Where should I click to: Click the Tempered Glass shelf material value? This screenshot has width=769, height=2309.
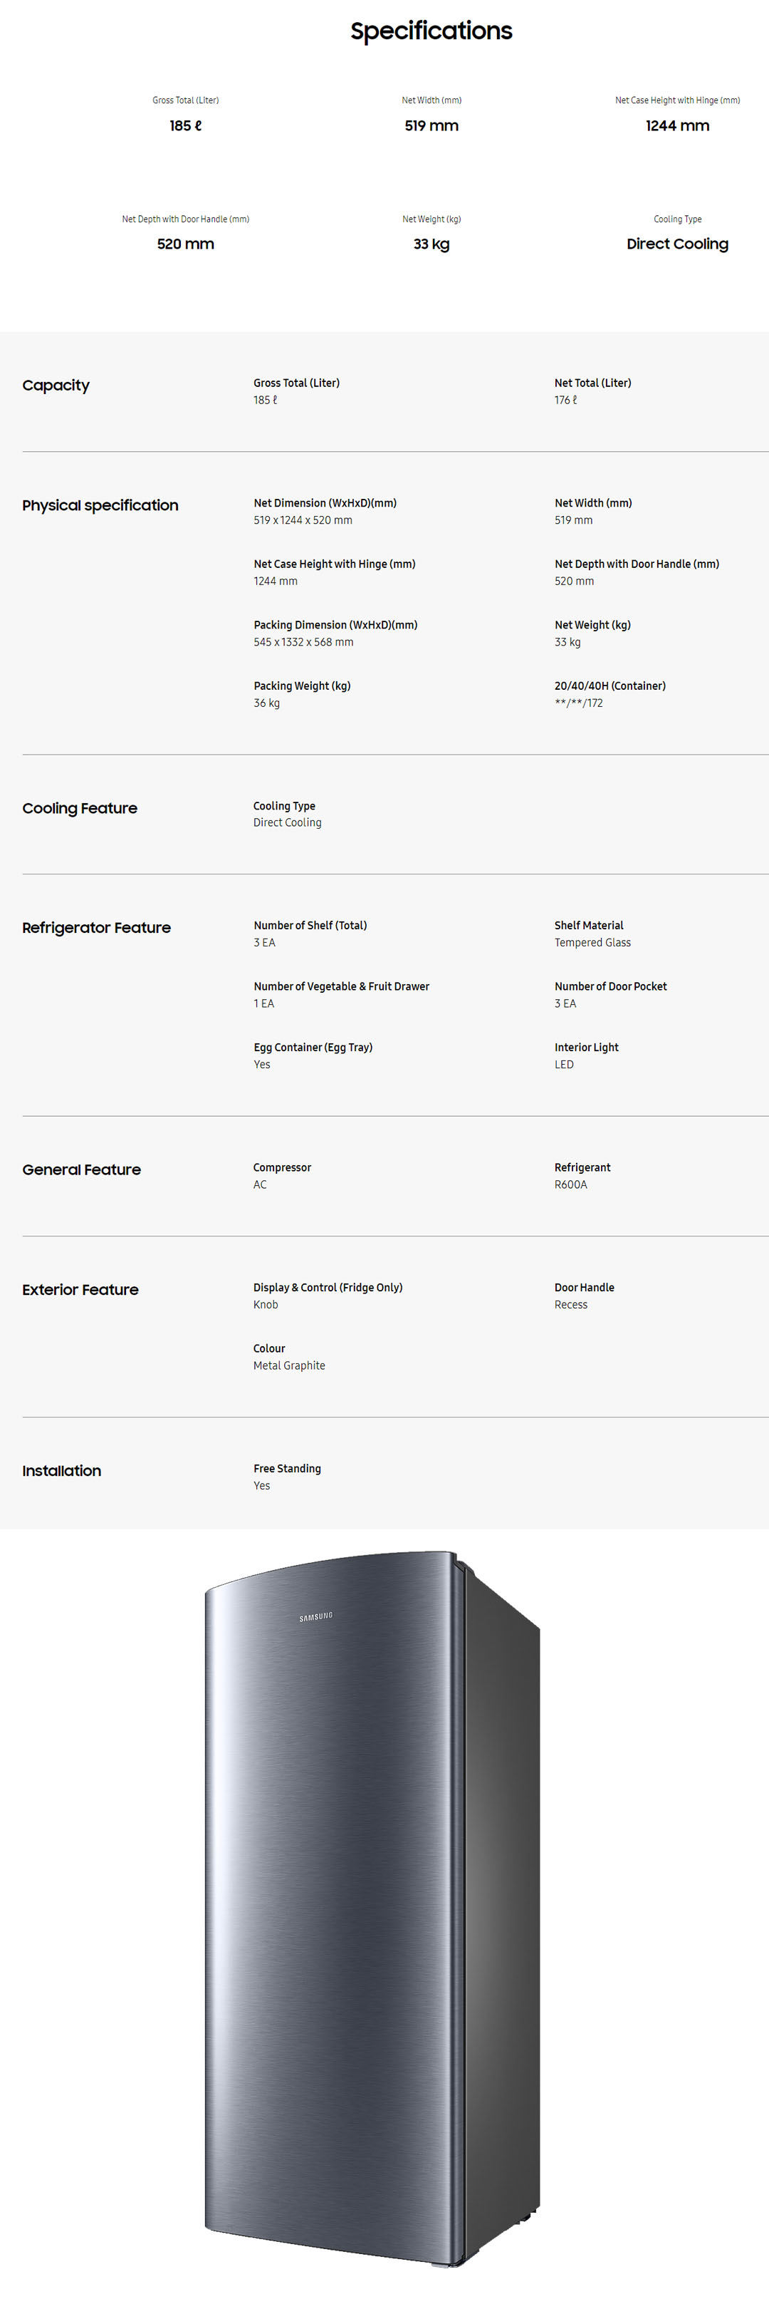pos(592,942)
